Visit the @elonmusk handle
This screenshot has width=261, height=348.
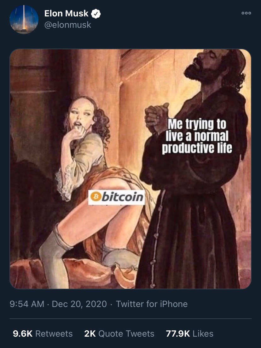68,25
